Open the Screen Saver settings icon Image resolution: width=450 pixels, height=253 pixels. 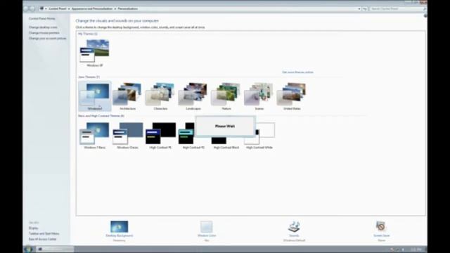[x=381, y=226]
